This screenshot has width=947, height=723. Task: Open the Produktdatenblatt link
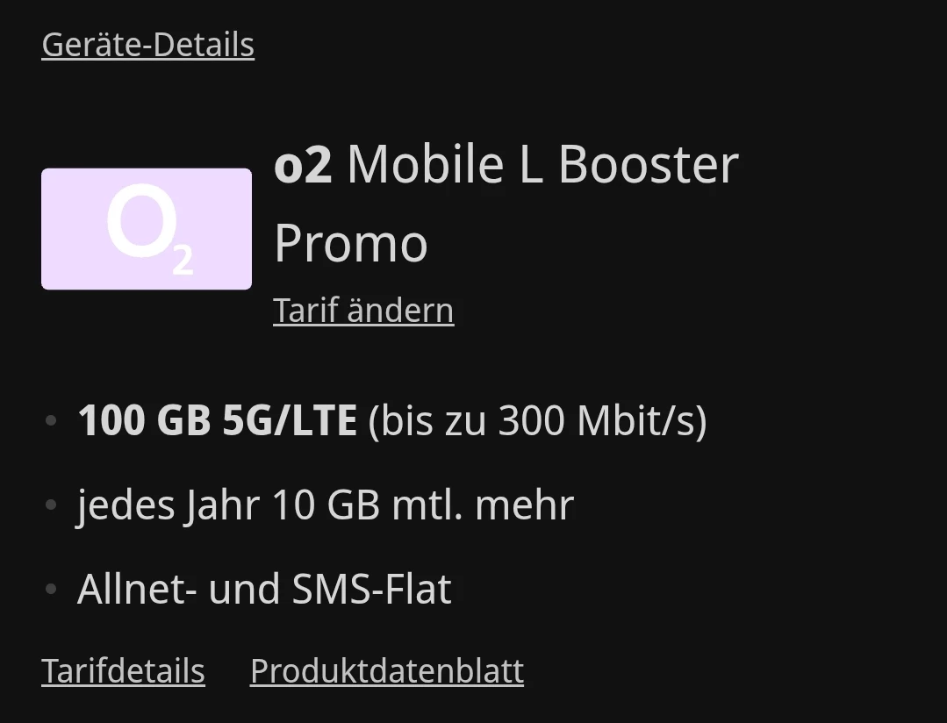point(387,671)
